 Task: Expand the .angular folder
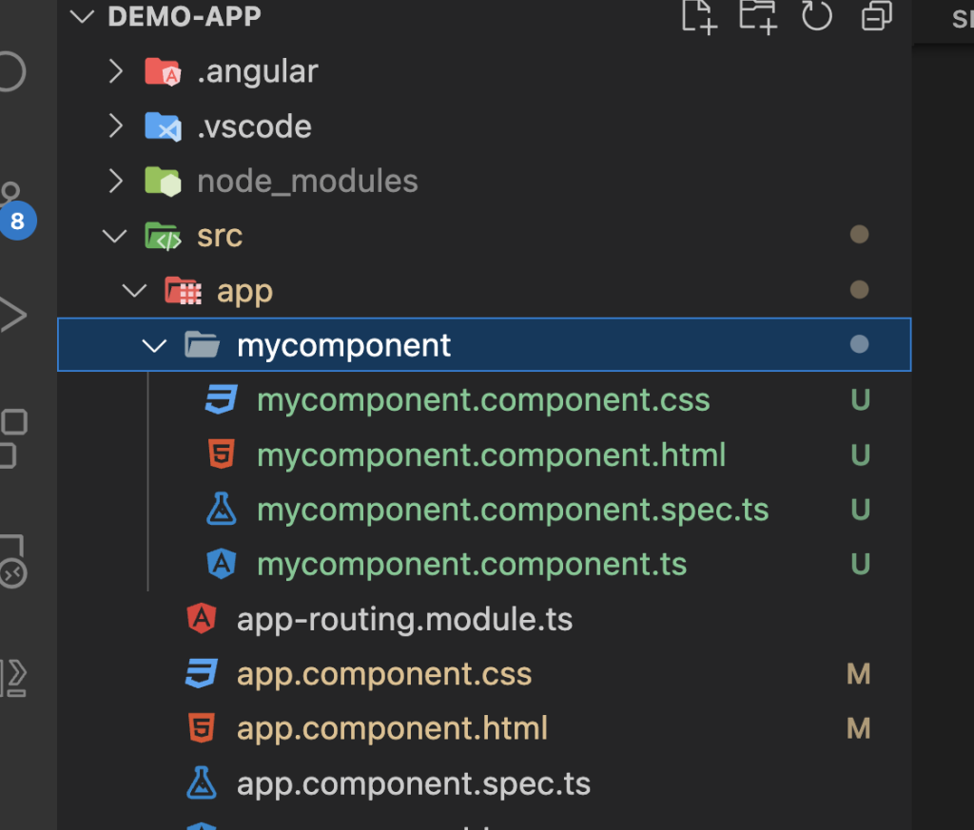(115, 71)
